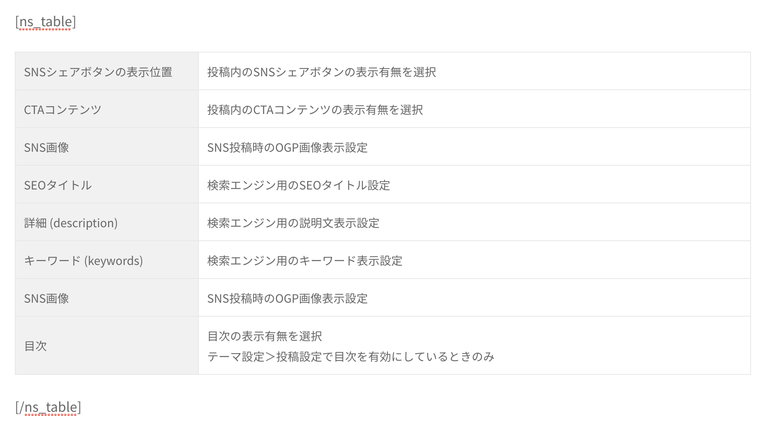Click the SNS画像 cell directly above 目次
The width and height of the screenshot is (765, 429).
click(46, 299)
